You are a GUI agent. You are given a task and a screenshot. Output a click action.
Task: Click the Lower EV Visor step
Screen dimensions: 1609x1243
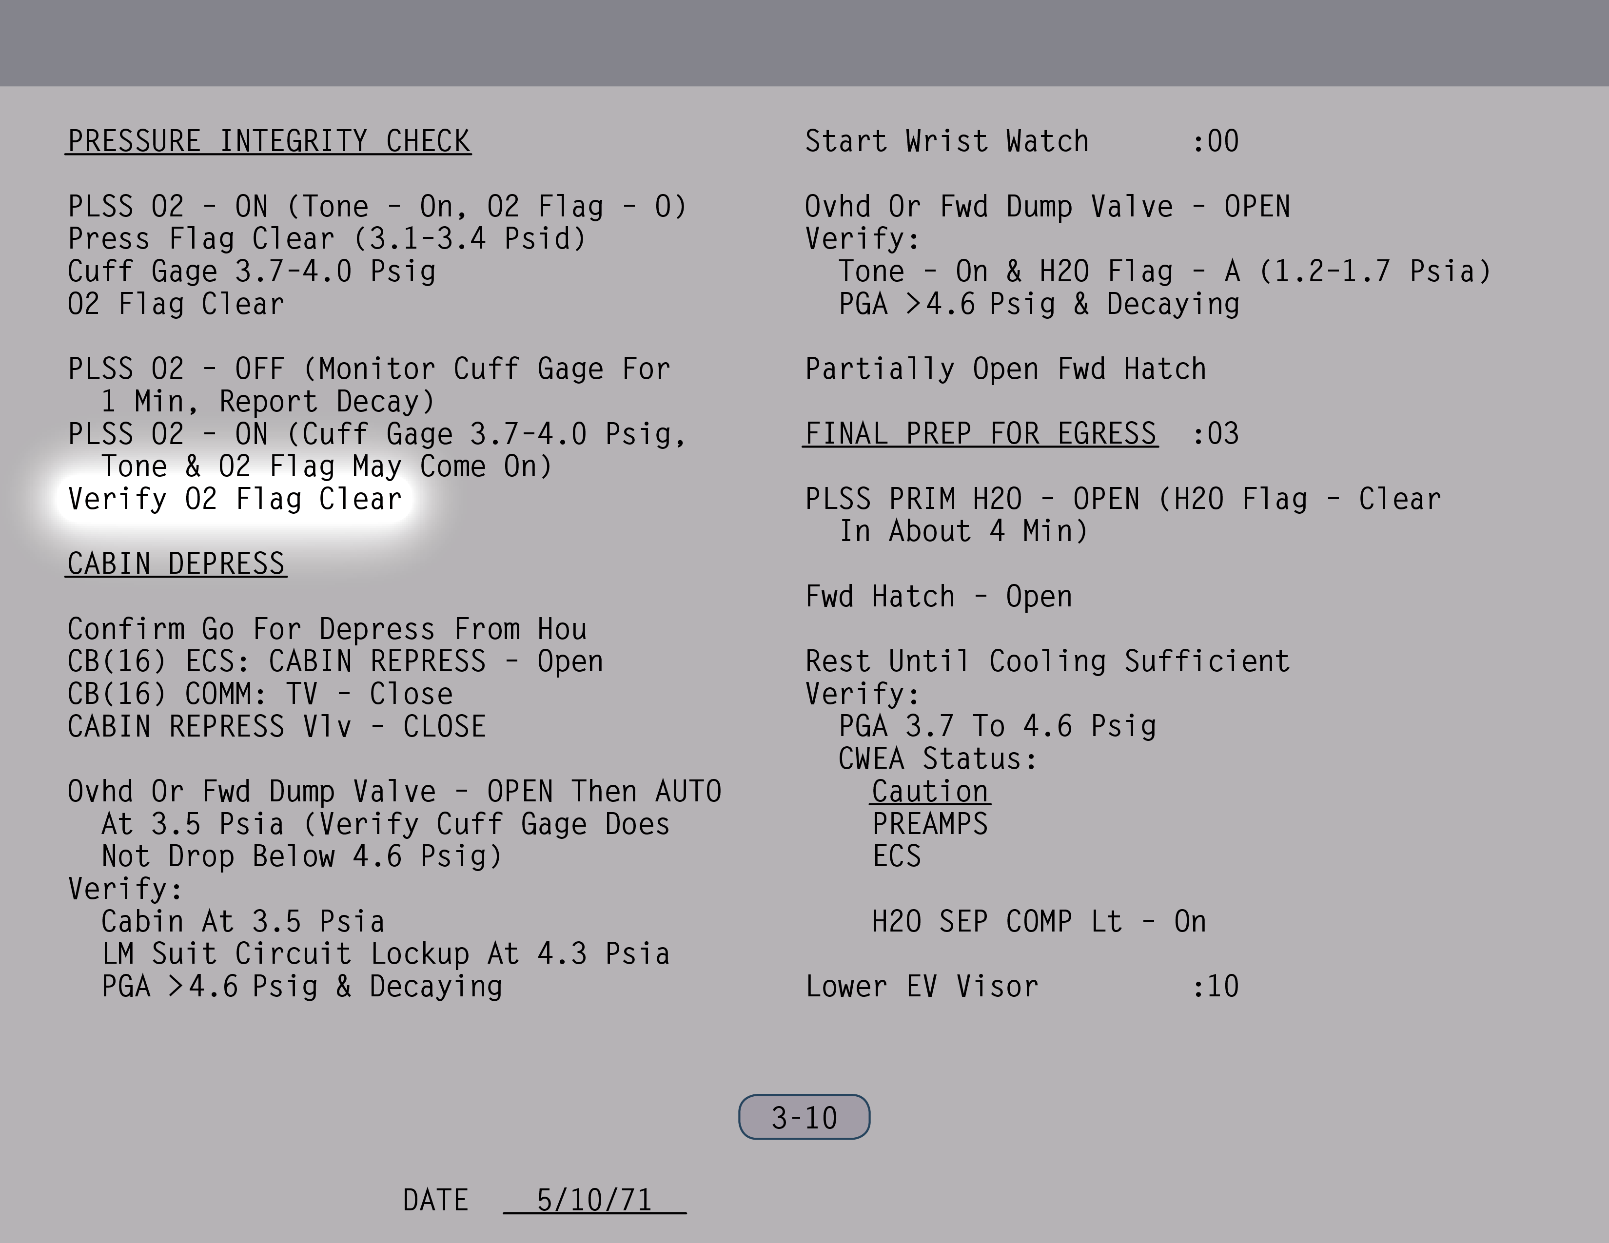[922, 987]
